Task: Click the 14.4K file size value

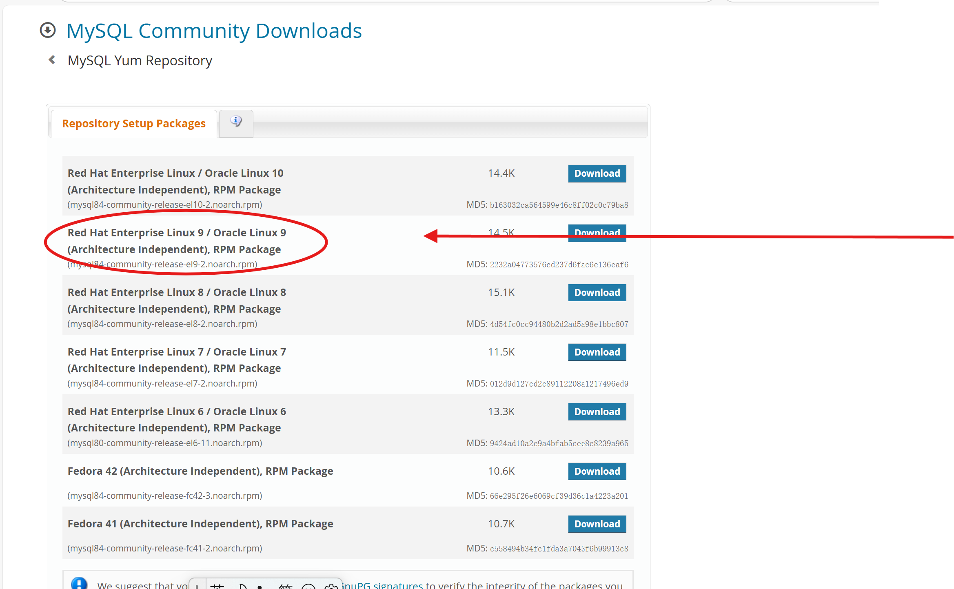Action: 501,173
